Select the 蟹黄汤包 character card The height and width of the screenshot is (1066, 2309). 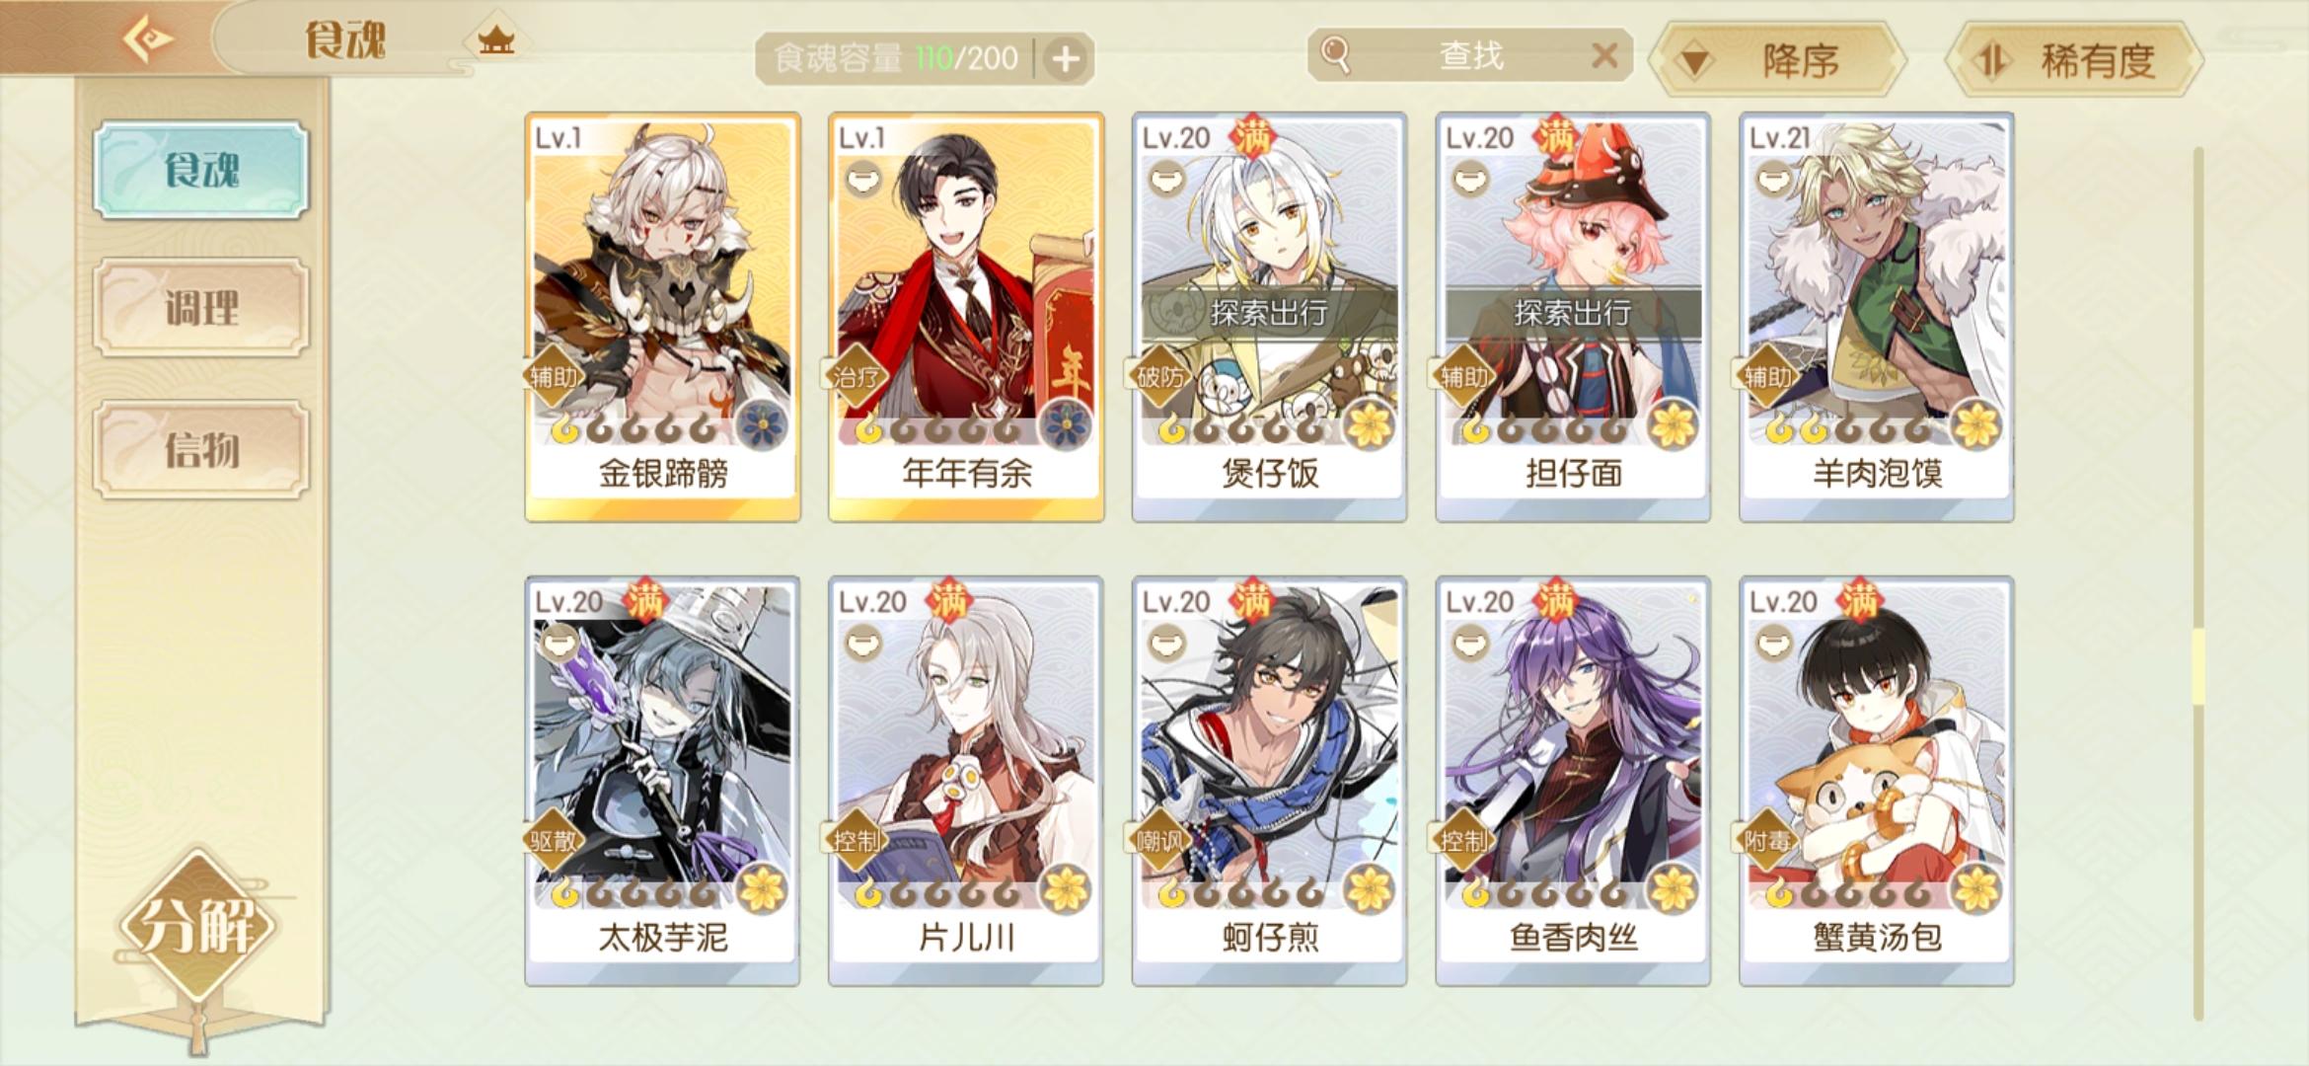point(1876,781)
